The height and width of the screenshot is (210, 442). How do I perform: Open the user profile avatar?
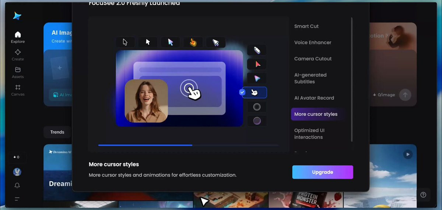click(x=17, y=172)
